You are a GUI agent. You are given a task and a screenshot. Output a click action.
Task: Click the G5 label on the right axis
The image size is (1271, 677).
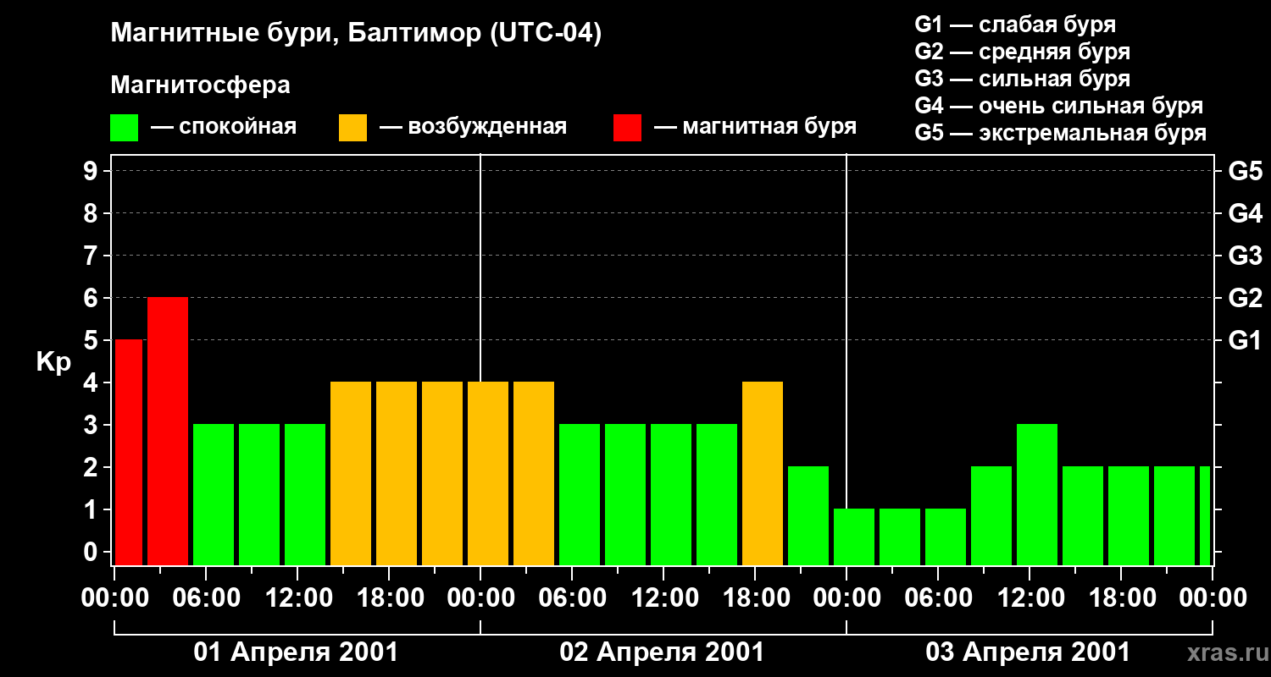[x=1245, y=171]
